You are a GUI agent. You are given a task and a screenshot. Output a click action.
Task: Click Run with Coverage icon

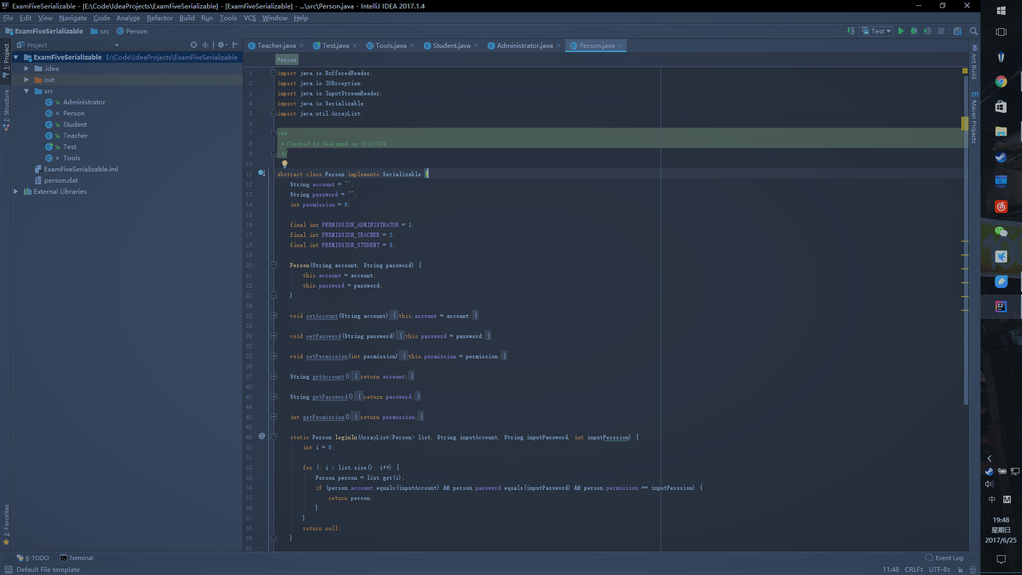click(928, 31)
